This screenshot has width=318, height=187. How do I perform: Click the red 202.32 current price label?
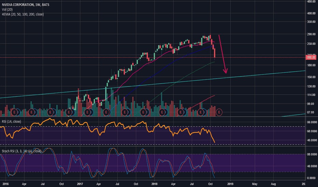311,57
